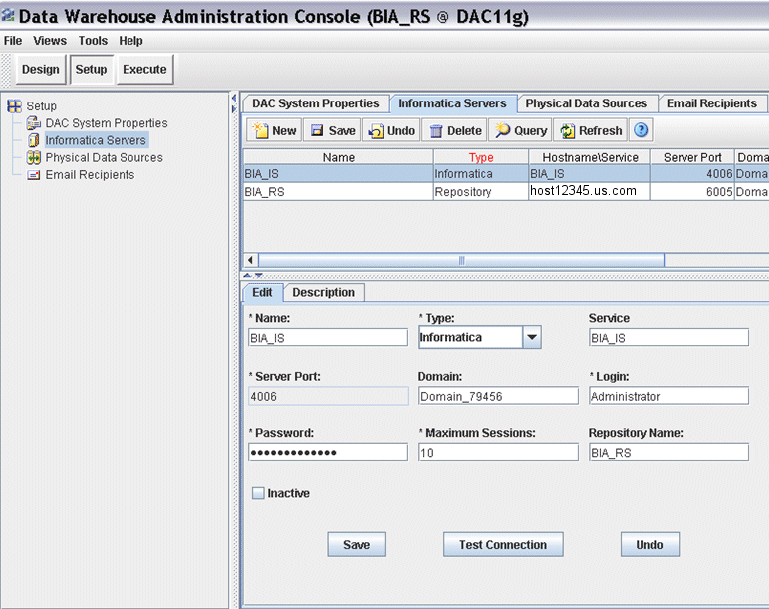Select the Informatica Servers tab
769x609 pixels.
(x=452, y=103)
